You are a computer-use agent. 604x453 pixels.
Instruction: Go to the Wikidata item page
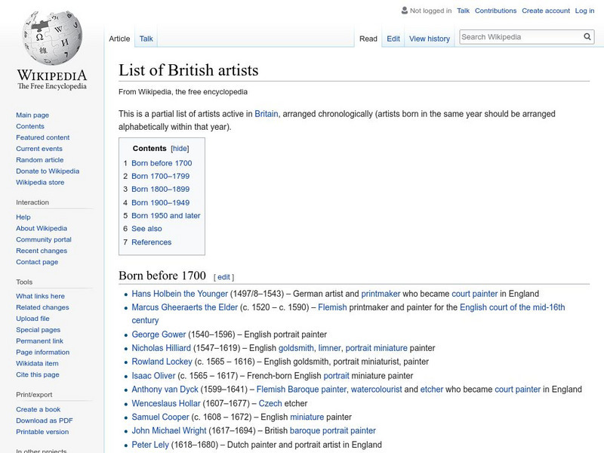click(x=36, y=363)
